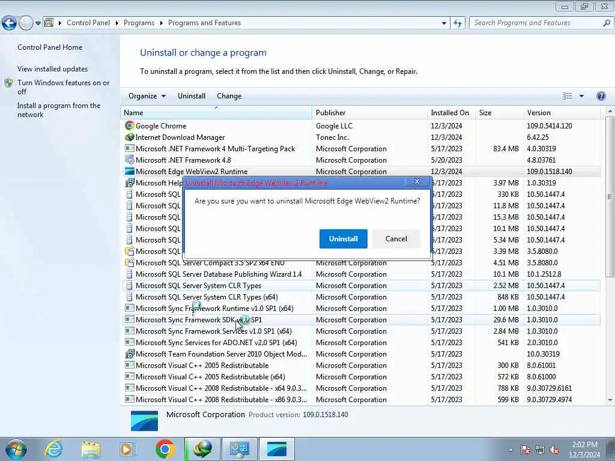Click the program list vertical scrollbar thumb
Screen dimensions: 615x461
click(x=610, y=196)
